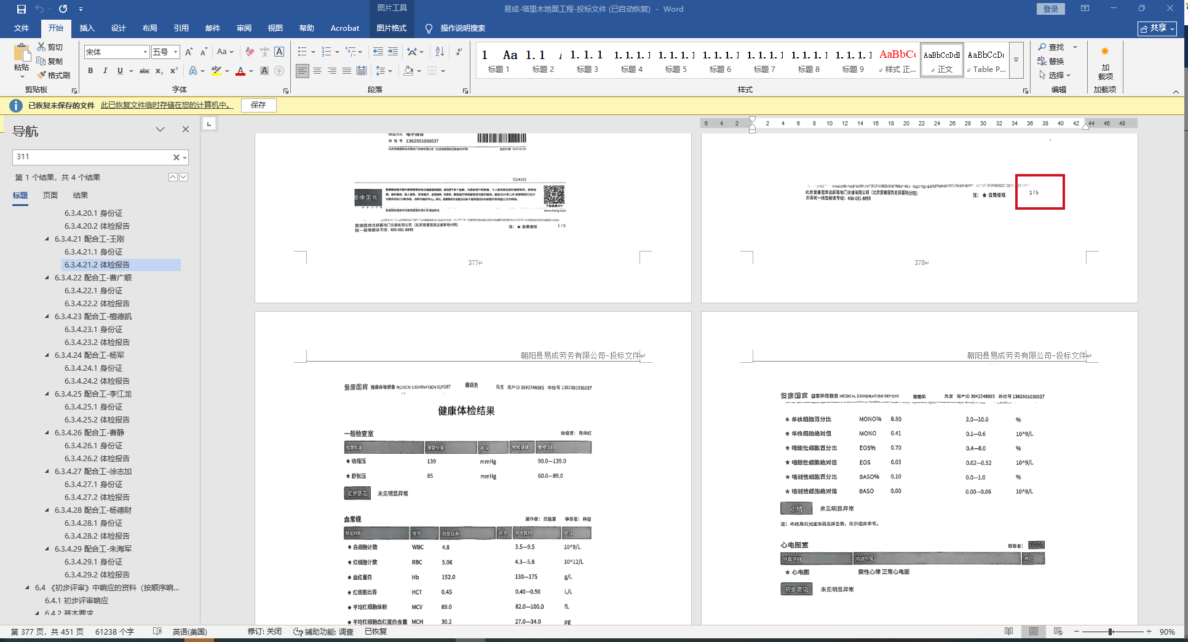Switch to the 设计 ribbon tab

pyautogui.click(x=119, y=28)
